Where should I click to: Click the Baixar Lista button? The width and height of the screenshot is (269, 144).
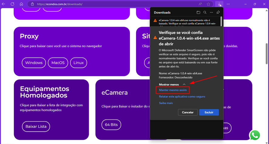pos(36,126)
